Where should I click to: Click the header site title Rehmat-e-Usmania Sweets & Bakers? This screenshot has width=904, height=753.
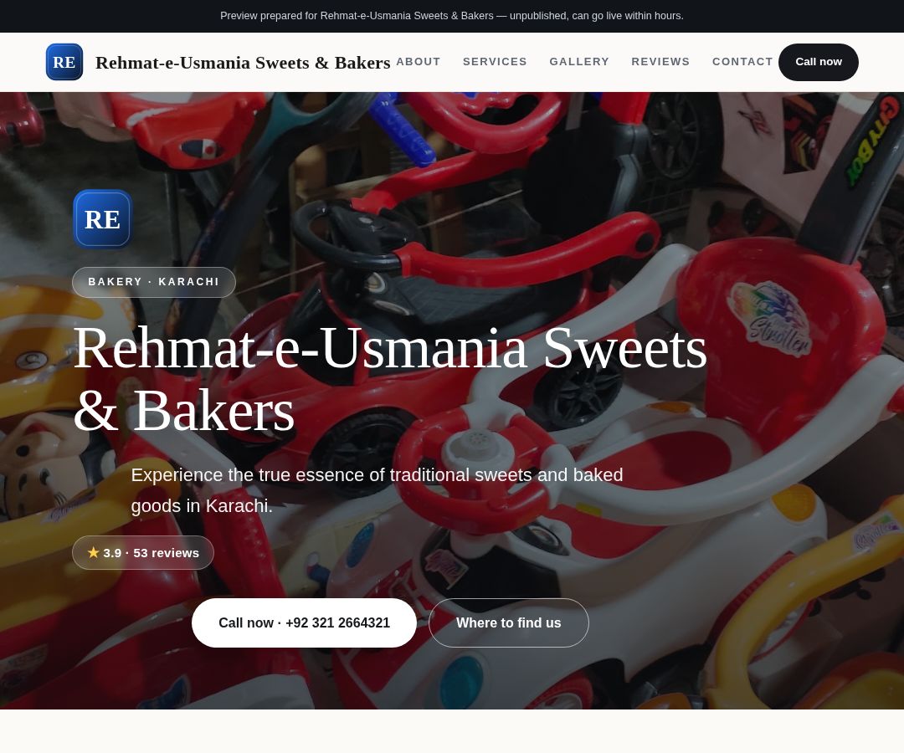pos(243,62)
